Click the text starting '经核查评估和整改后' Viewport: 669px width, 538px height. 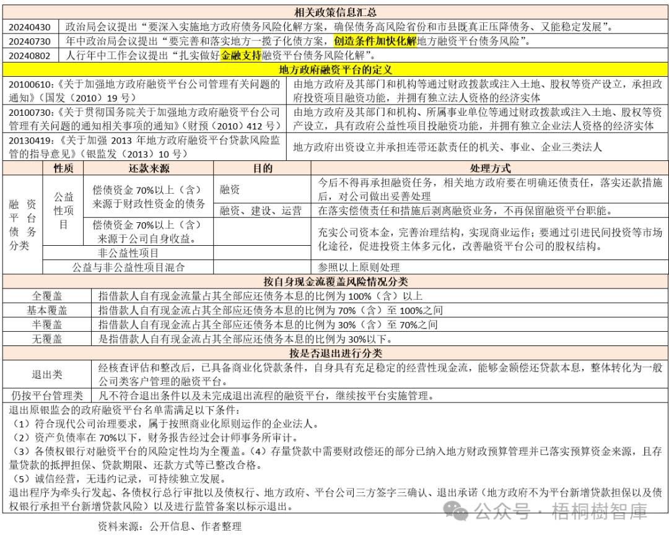(380, 375)
